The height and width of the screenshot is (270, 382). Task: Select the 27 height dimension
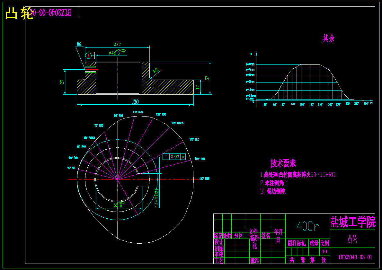[62, 82]
